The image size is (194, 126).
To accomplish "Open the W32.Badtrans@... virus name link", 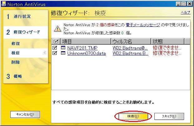I will [x=130, y=48].
